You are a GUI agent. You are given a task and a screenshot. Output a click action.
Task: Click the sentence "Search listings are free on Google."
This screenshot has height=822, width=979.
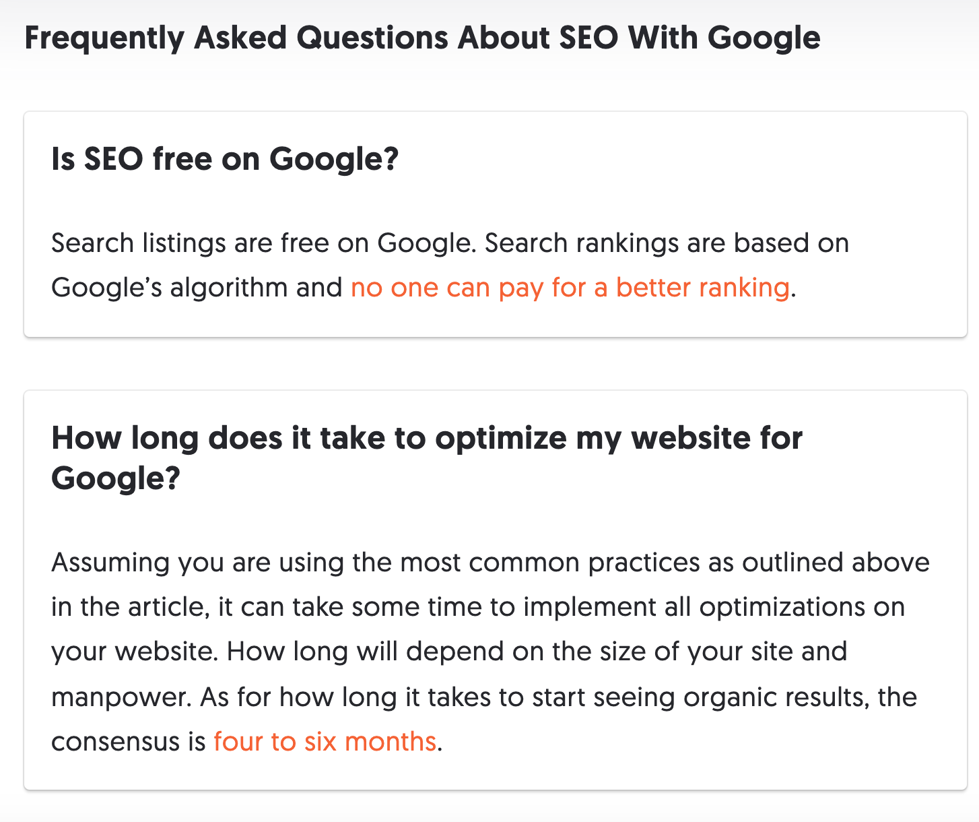tap(264, 244)
